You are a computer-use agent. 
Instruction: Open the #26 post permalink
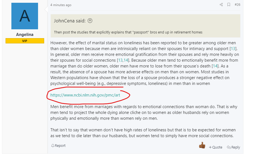point(237,5)
